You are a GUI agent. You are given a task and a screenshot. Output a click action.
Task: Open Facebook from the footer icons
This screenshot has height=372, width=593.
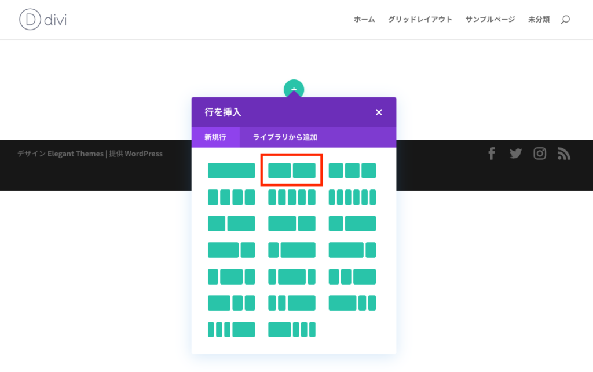pyautogui.click(x=491, y=154)
